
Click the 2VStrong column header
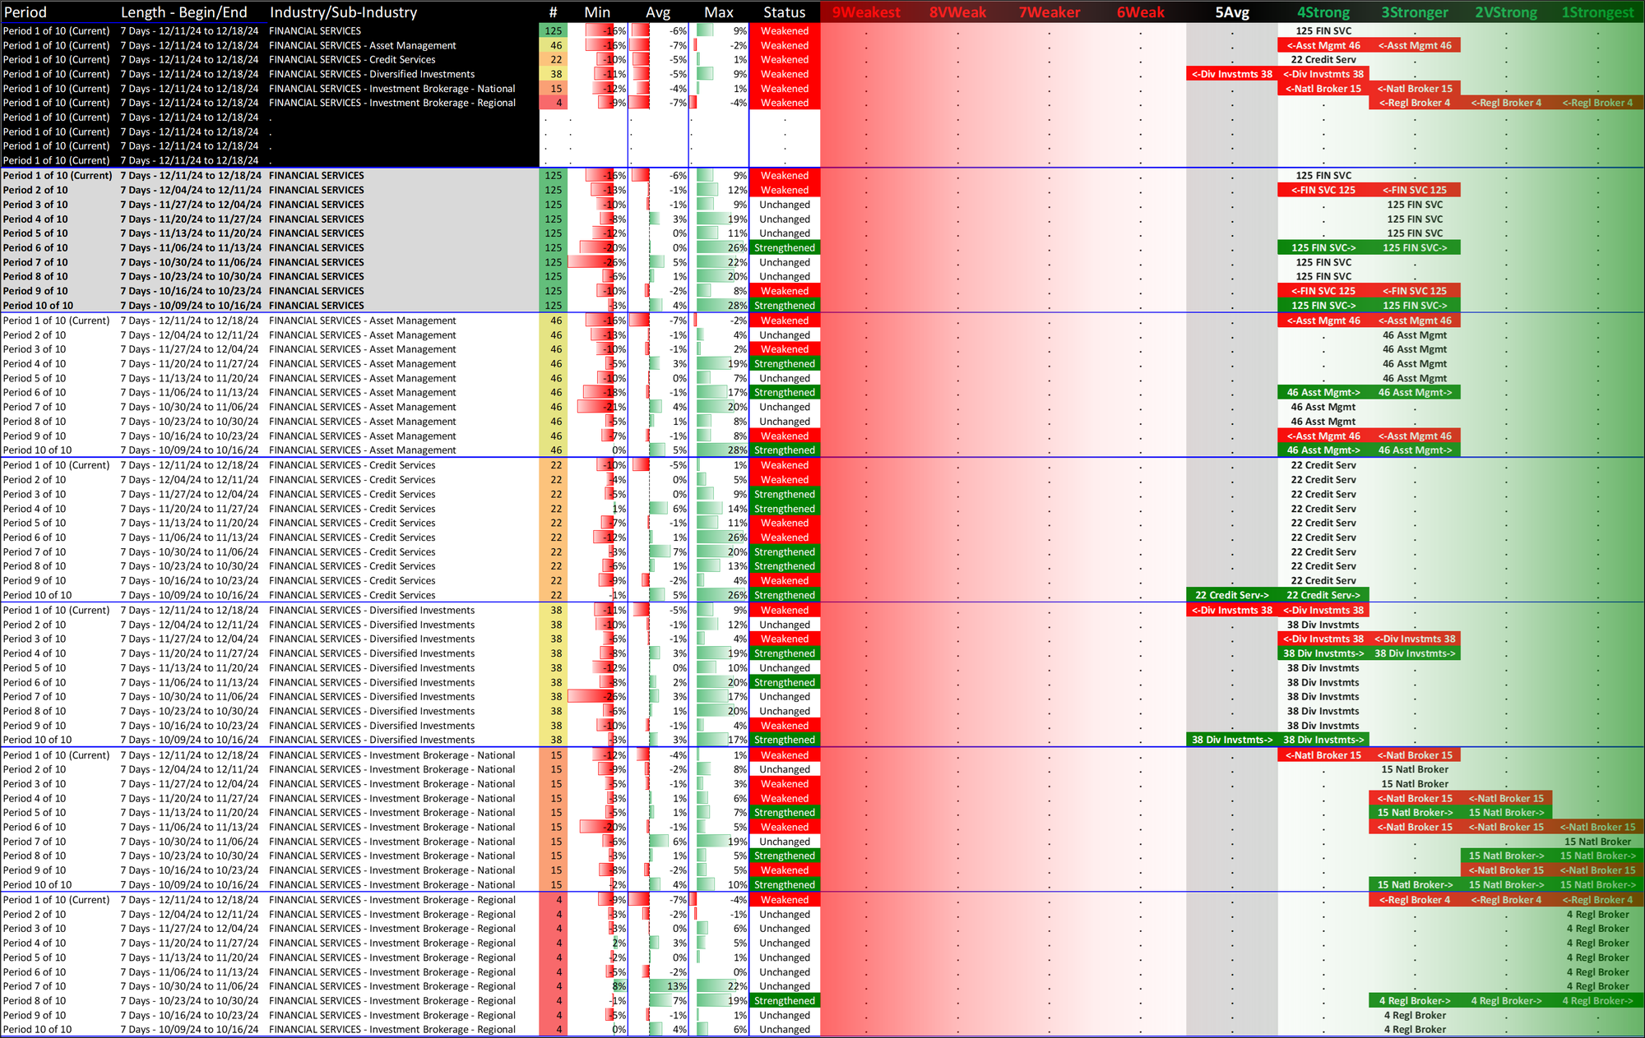coord(1505,12)
